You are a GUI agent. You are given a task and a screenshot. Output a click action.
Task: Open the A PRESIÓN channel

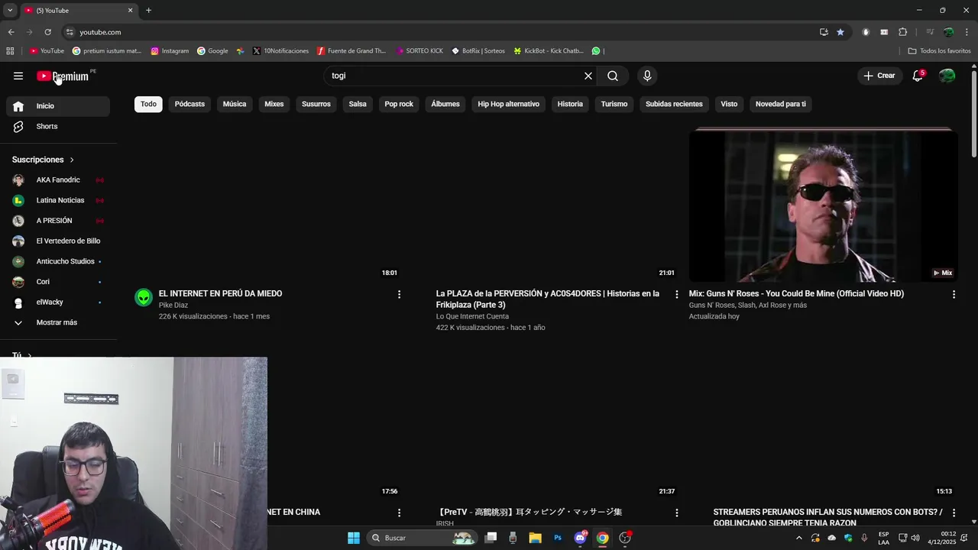58,221
